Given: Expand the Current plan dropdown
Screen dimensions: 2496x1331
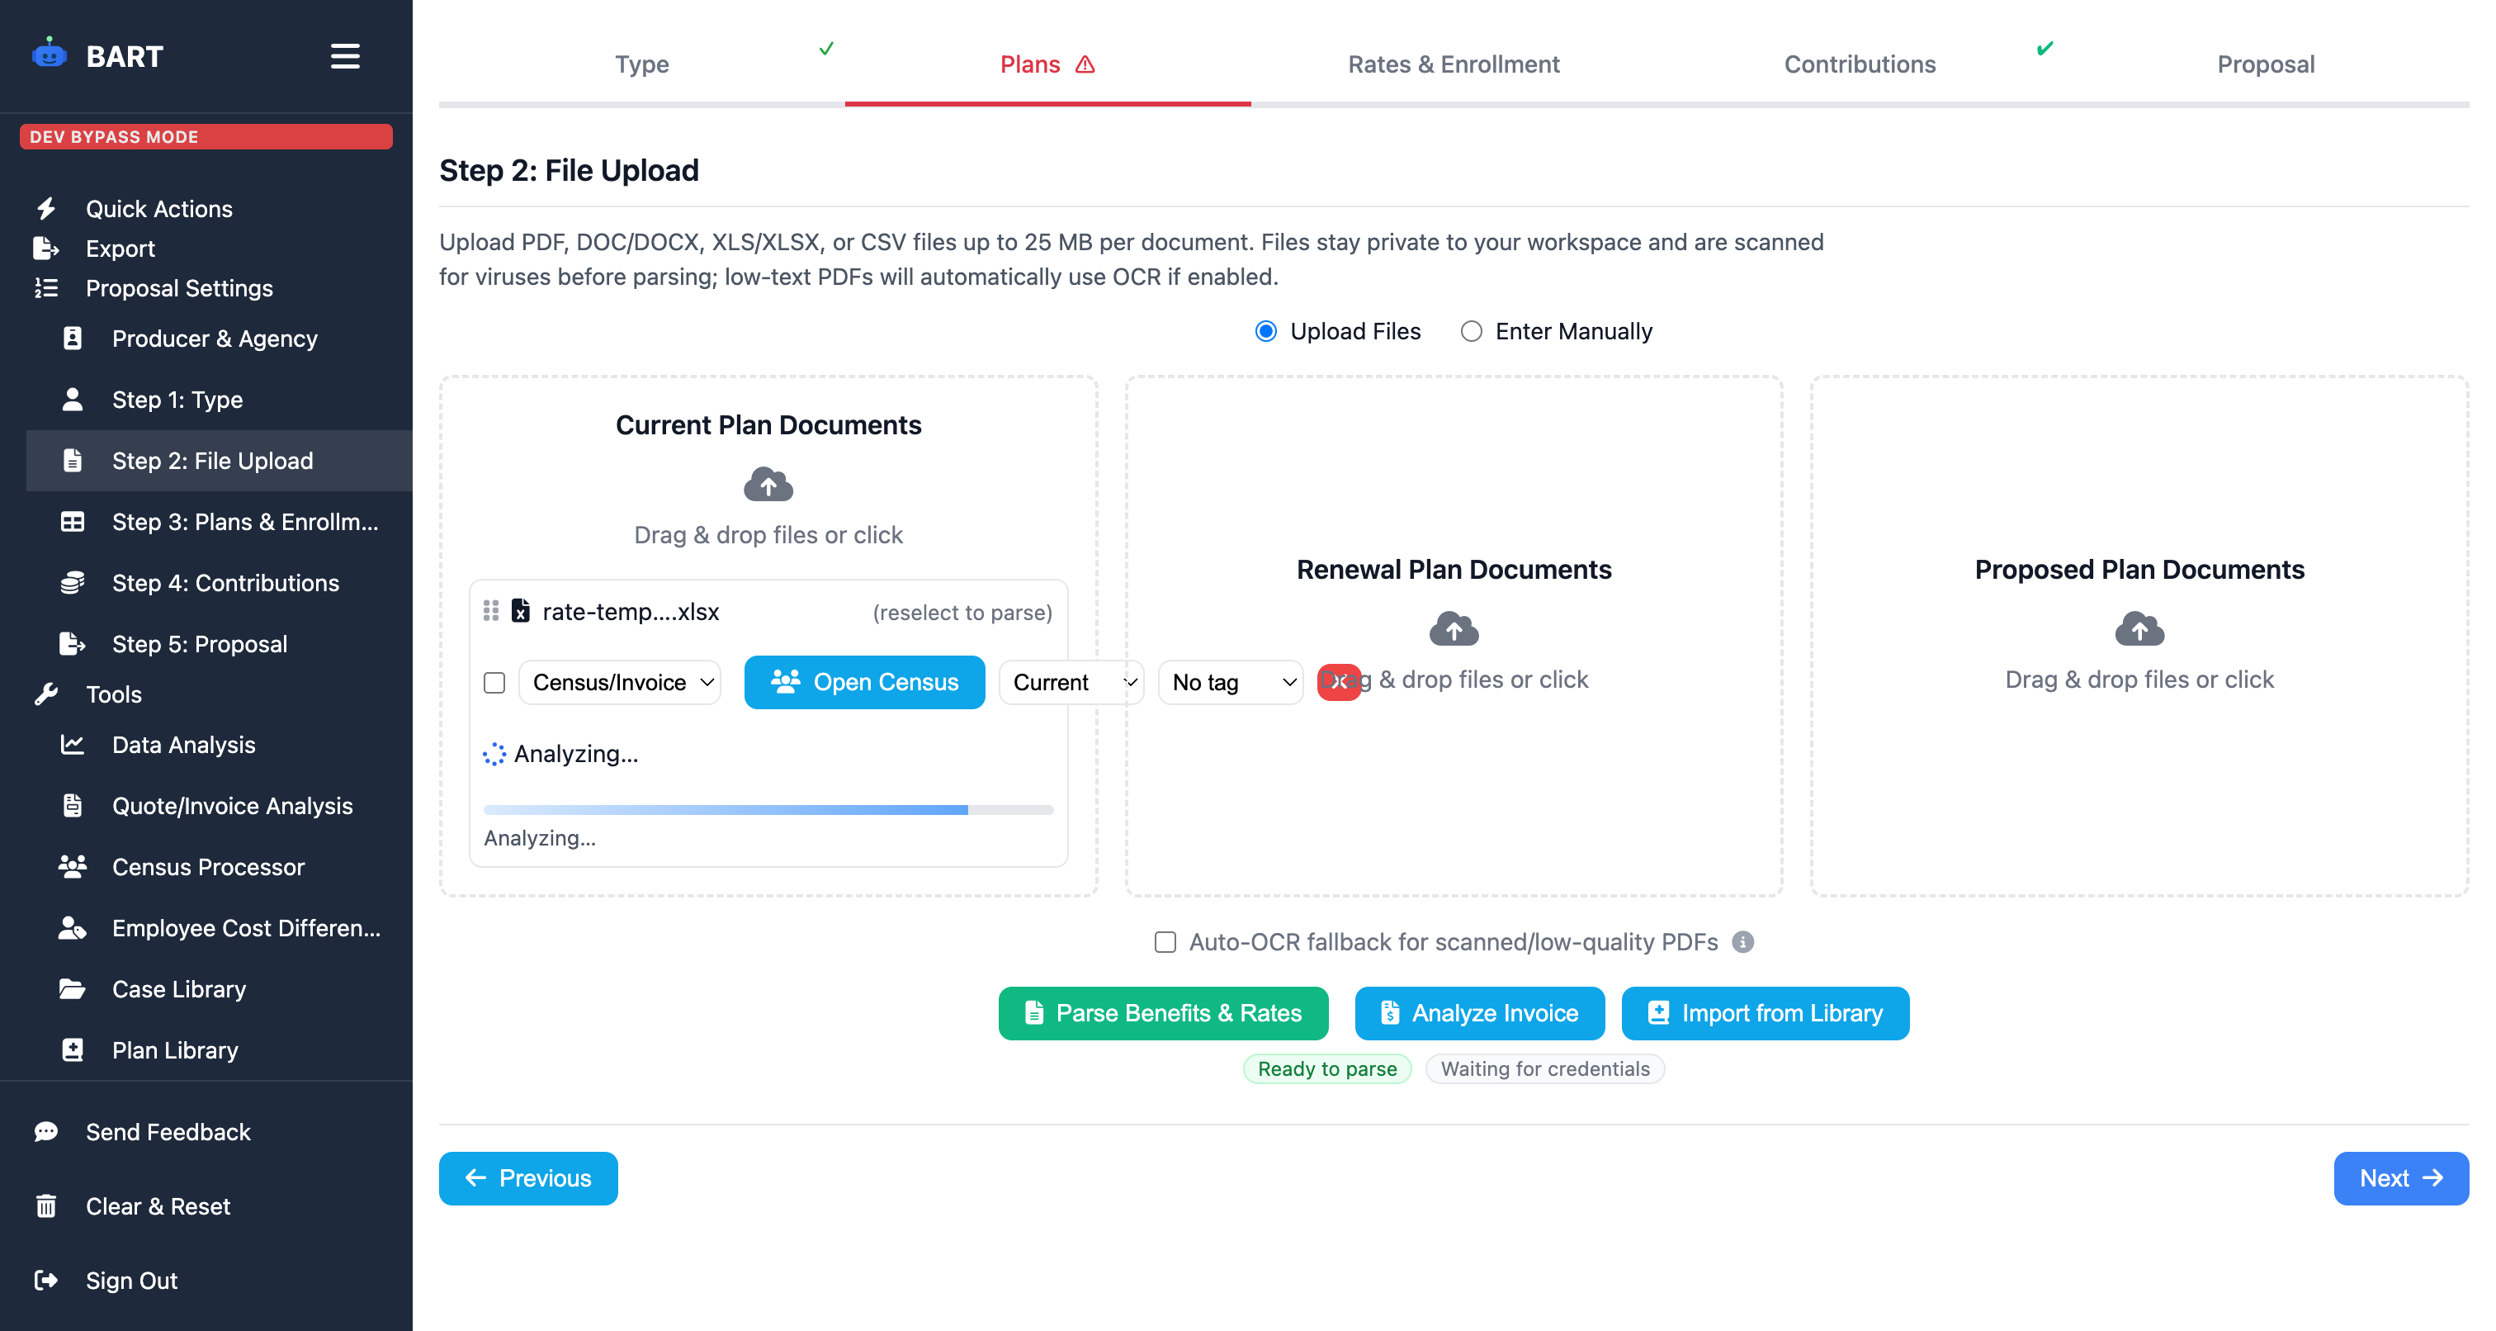Looking at the screenshot, I should (1071, 681).
